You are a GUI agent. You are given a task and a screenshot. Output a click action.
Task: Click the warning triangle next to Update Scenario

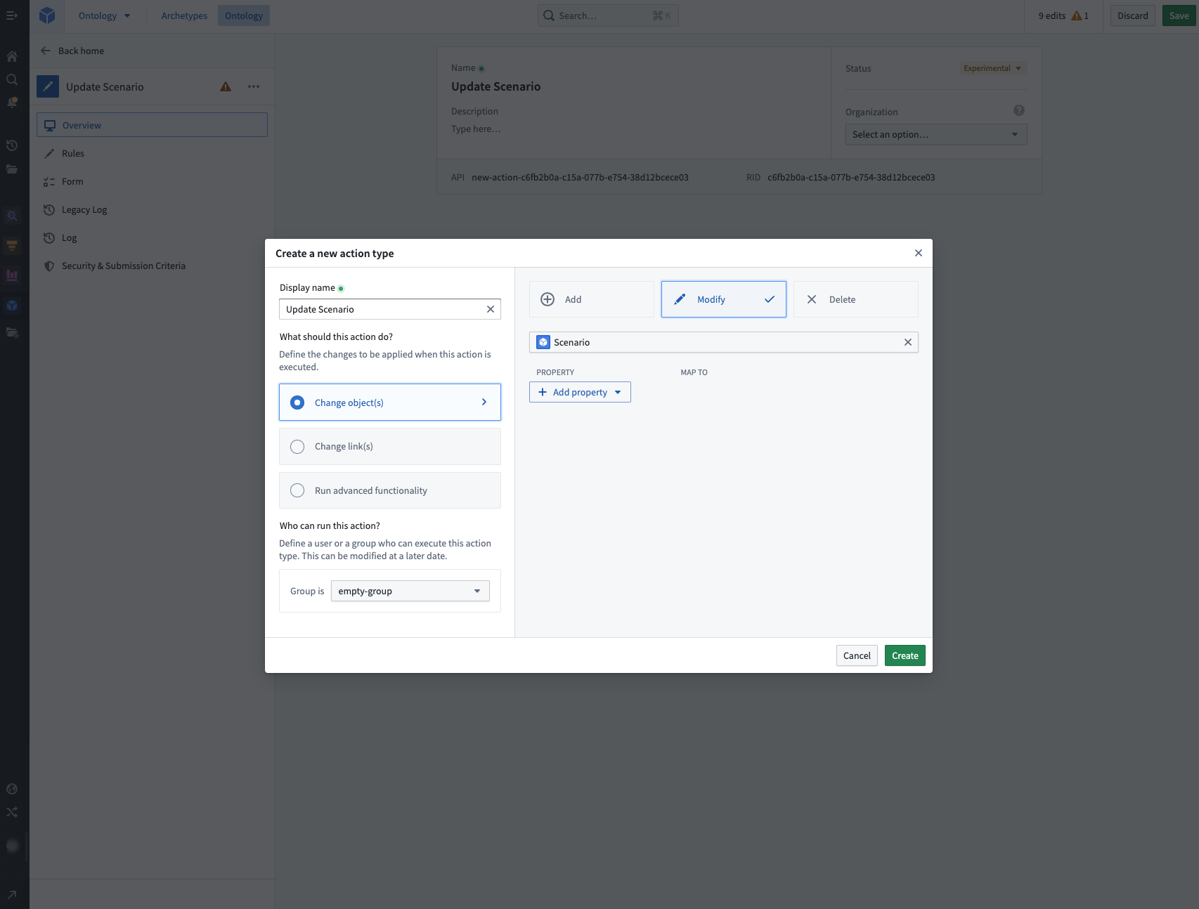coord(226,86)
